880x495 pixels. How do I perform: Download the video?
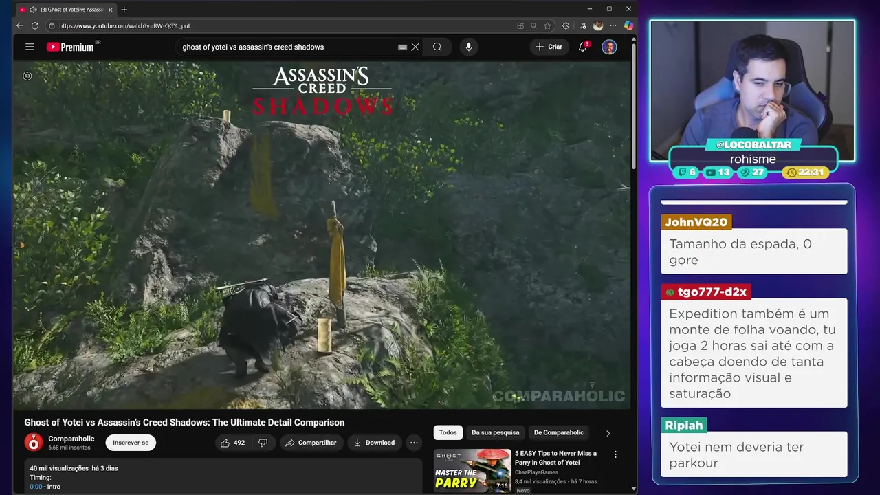[374, 443]
